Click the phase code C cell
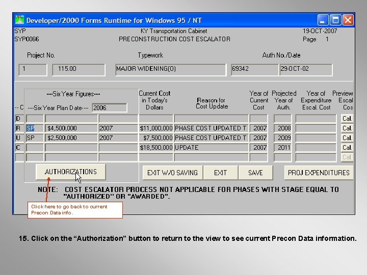The width and height of the screenshot is (367, 275). click(19, 148)
